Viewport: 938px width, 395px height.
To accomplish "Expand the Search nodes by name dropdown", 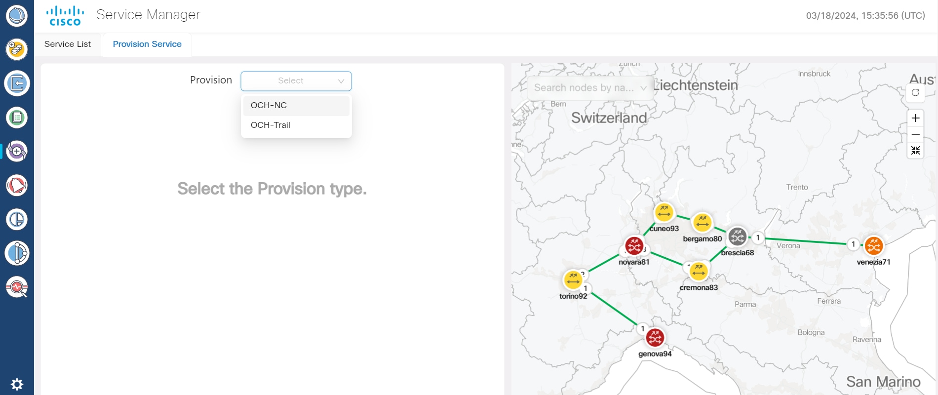I will [x=590, y=88].
